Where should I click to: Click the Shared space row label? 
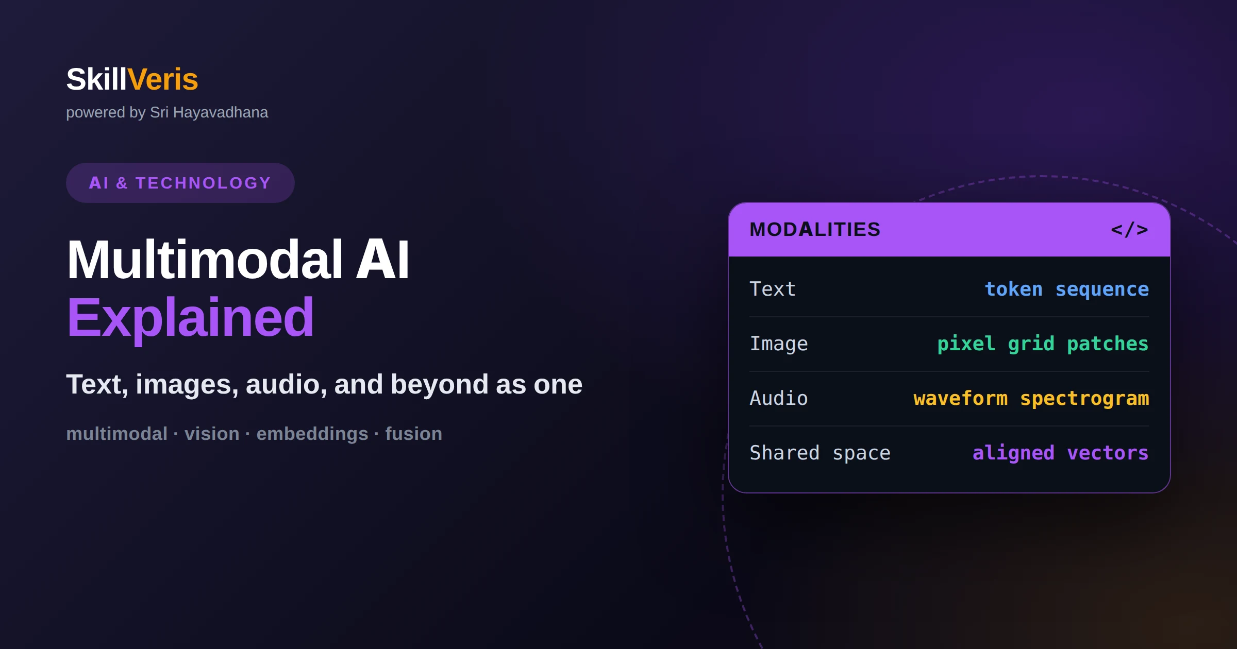(820, 453)
